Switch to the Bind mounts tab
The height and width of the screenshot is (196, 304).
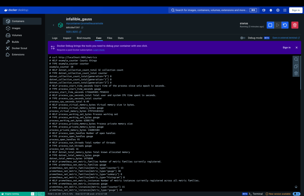[84, 38]
